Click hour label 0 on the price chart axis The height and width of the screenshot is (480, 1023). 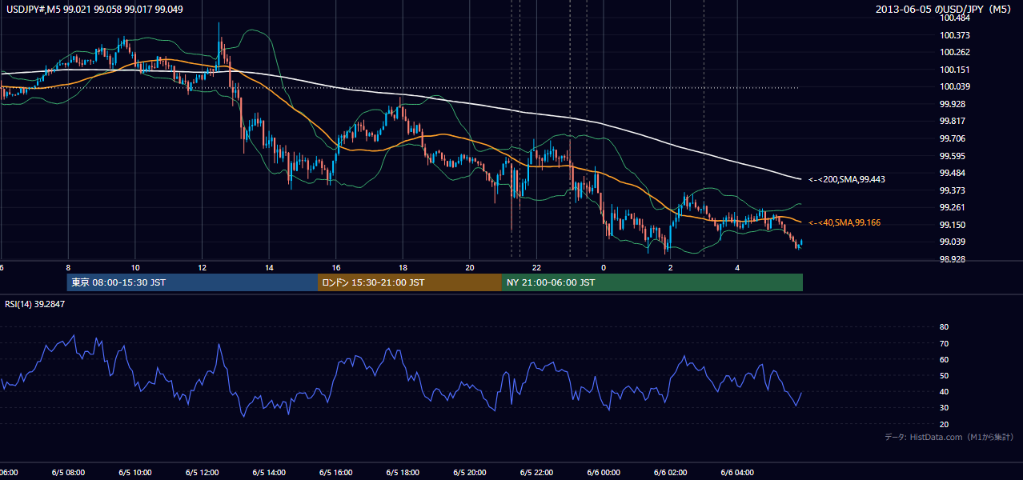tap(604, 267)
